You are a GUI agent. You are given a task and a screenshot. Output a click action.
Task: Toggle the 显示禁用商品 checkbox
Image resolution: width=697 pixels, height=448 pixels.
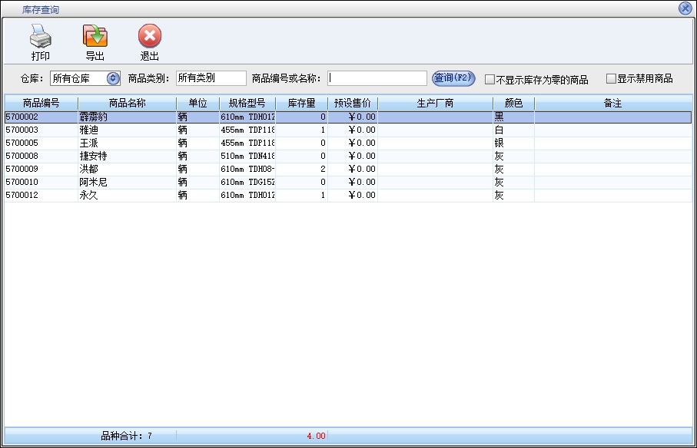click(612, 78)
